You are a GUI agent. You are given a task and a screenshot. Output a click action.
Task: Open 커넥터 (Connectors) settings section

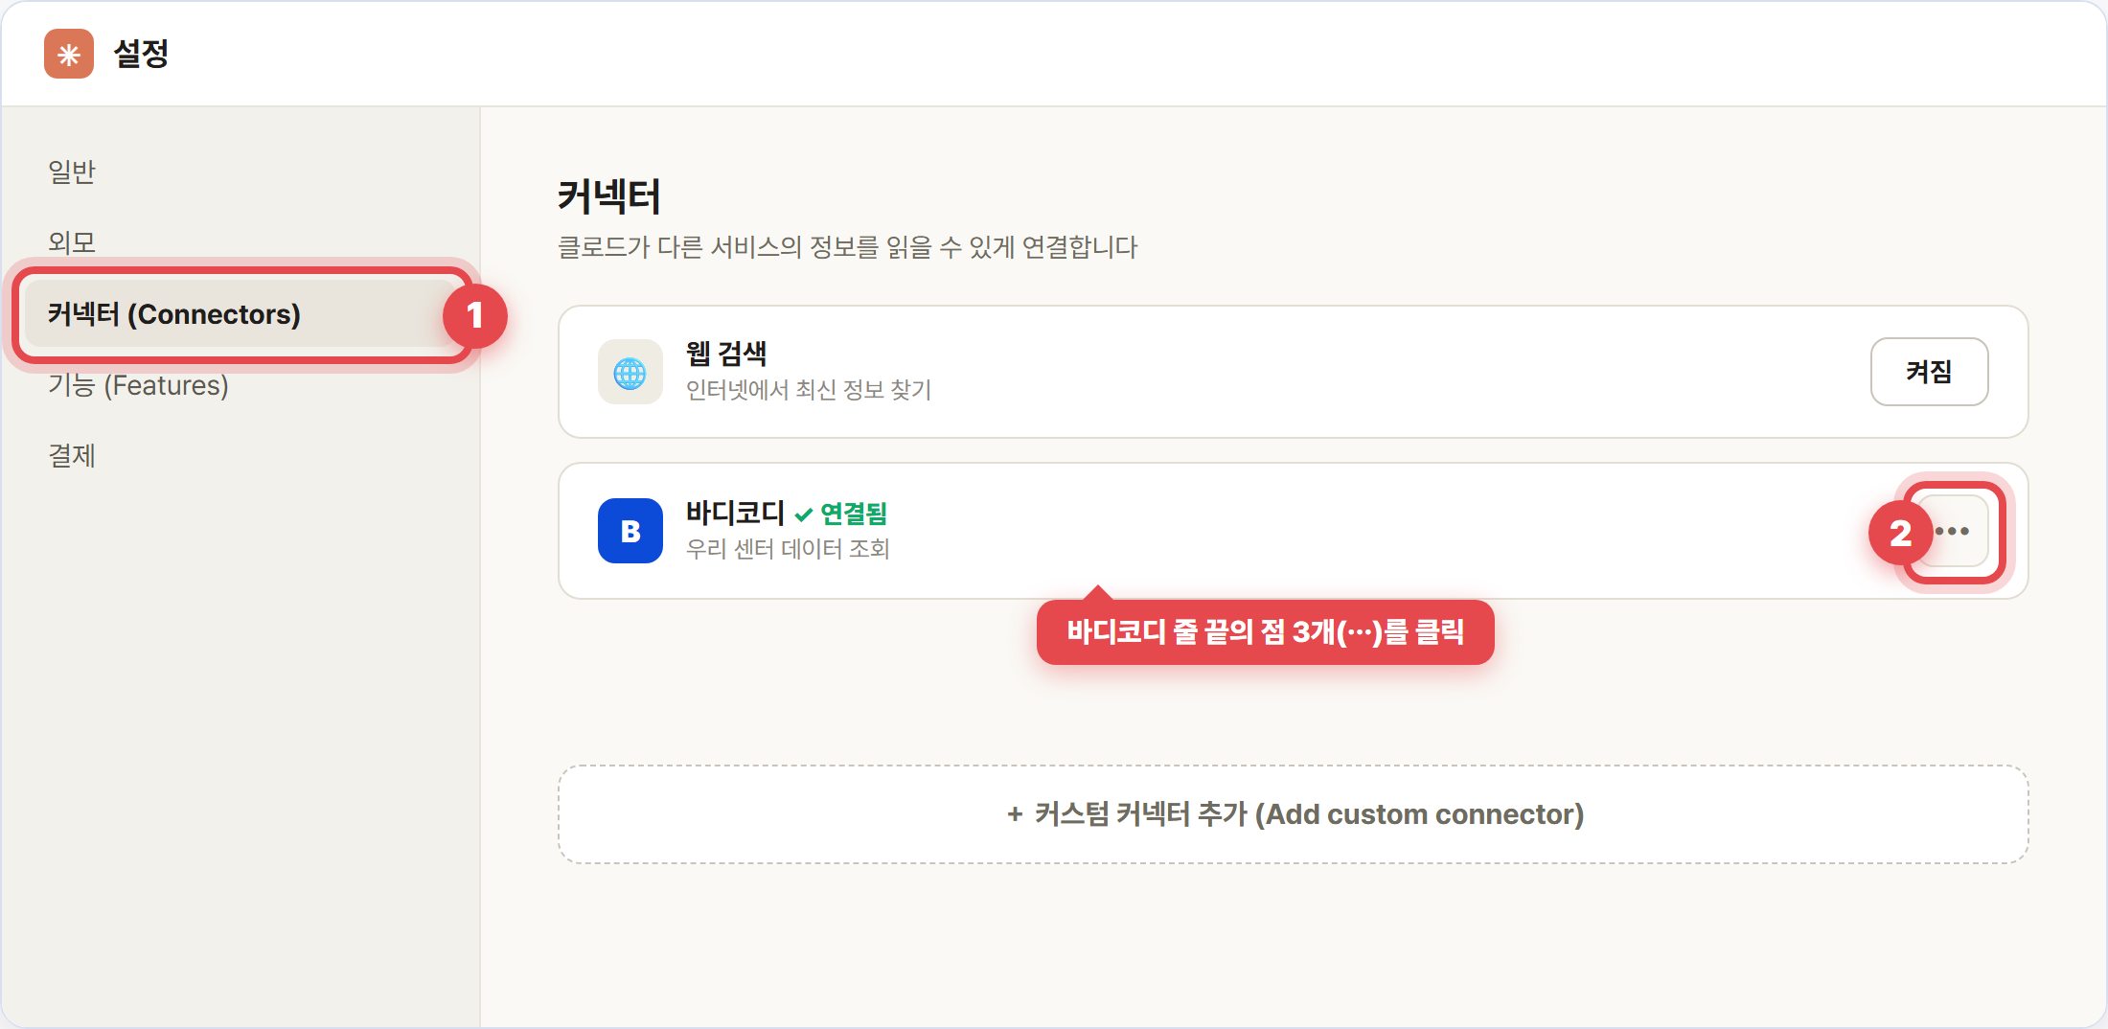243,313
